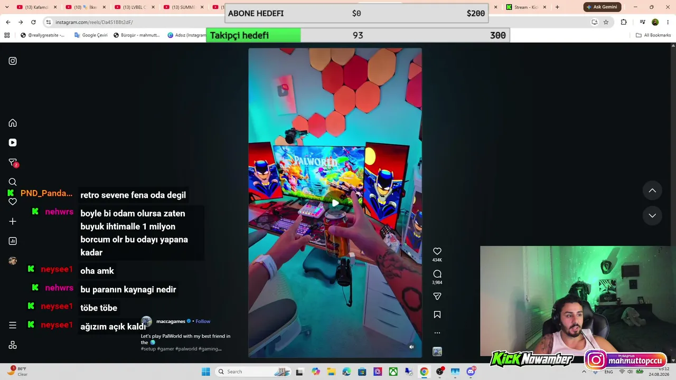The image size is (676, 380).
Task: Click the Ask Gemini button
Action: (x=602, y=7)
